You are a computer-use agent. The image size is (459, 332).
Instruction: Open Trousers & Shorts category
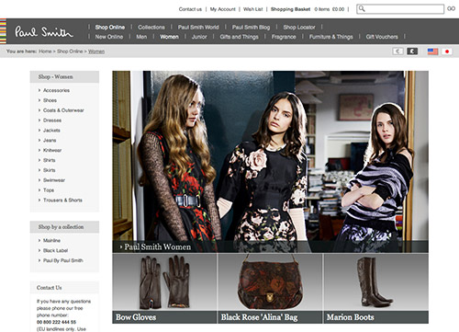(x=62, y=200)
